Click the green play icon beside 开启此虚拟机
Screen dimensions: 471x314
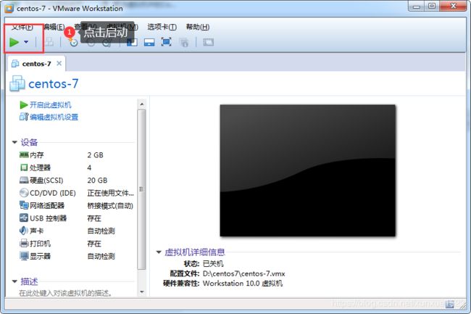(24, 105)
